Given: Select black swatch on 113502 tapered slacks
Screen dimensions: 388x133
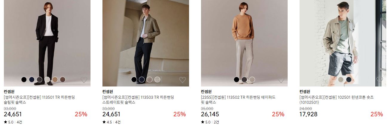Looking at the screenshot, I should [x=237, y=80].
